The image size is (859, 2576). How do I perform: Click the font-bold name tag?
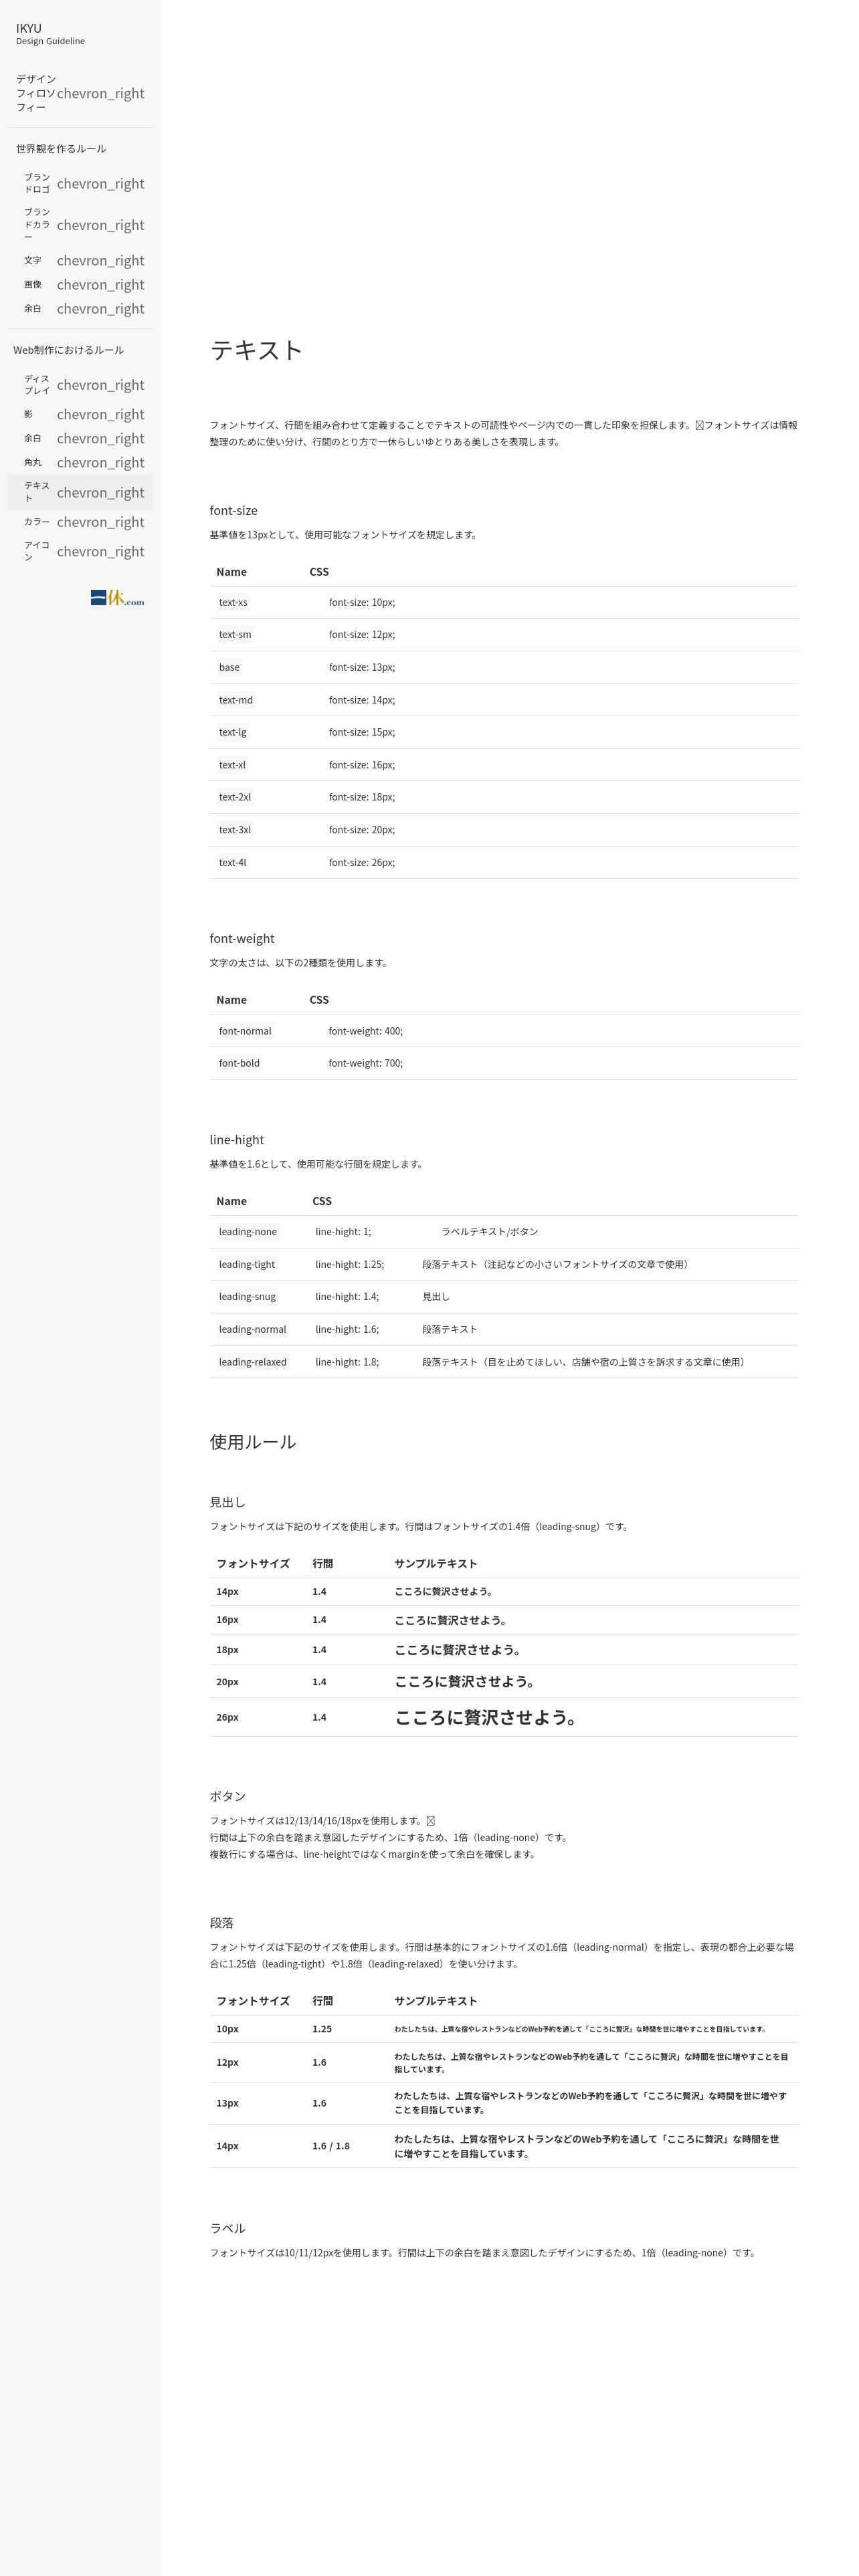239,1063
